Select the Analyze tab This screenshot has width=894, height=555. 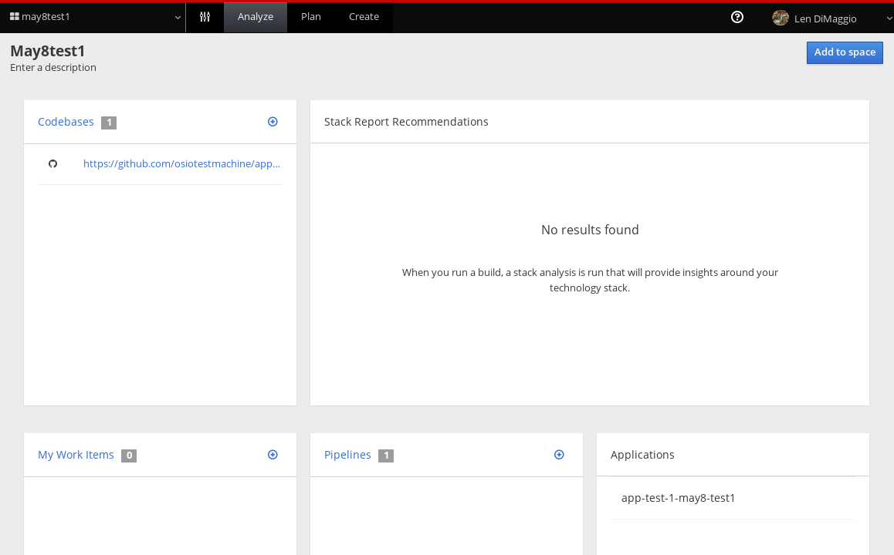coord(255,16)
